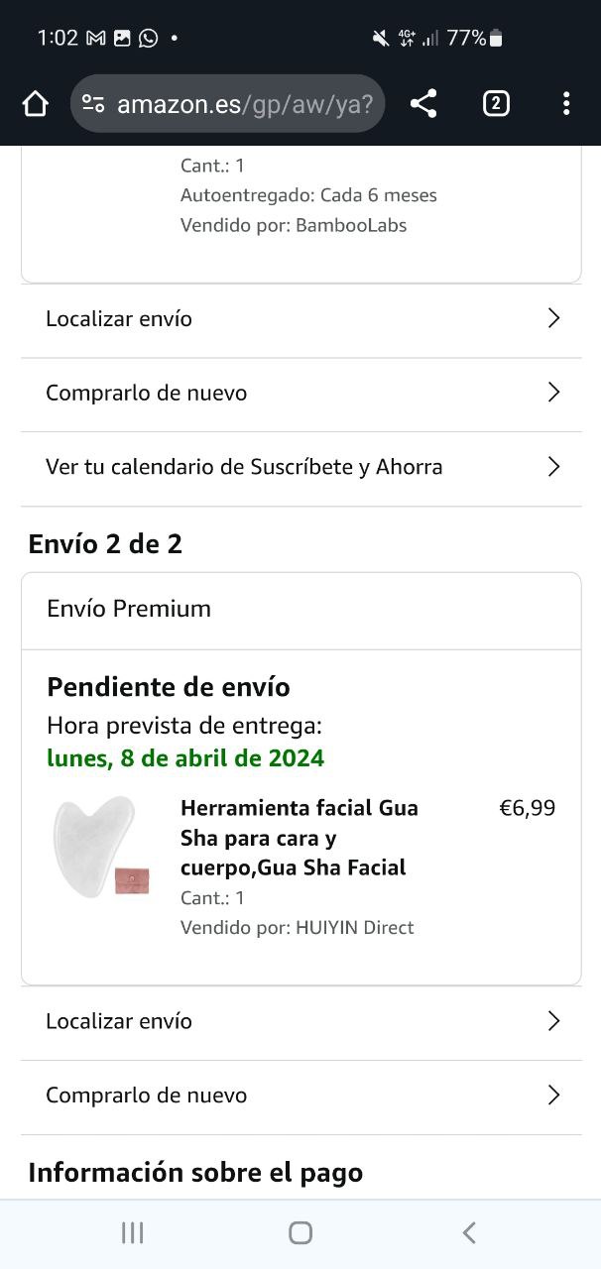Tap the site settings icon in address bar
The height and width of the screenshot is (1269, 601).
tap(93, 104)
